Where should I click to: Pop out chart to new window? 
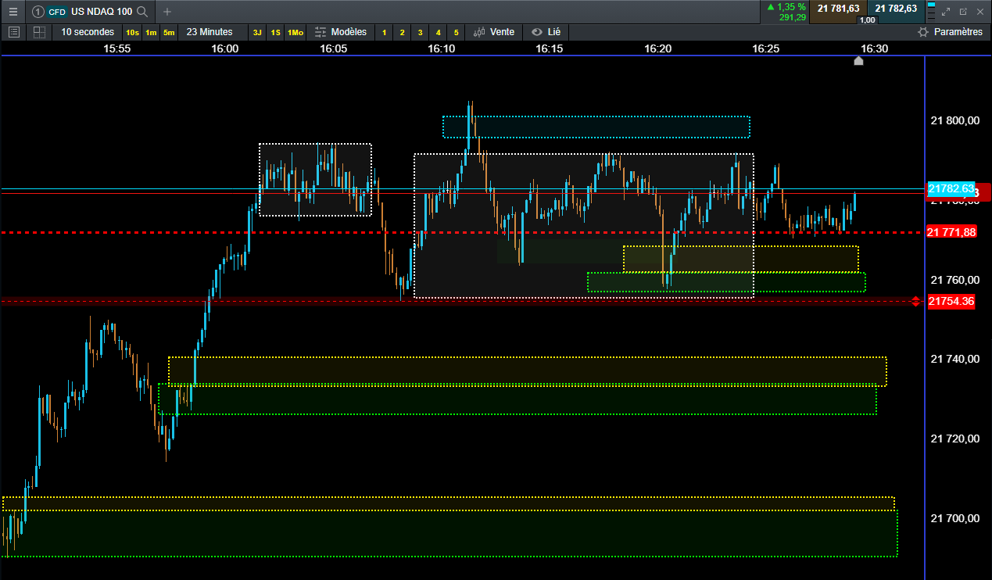[962, 12]
